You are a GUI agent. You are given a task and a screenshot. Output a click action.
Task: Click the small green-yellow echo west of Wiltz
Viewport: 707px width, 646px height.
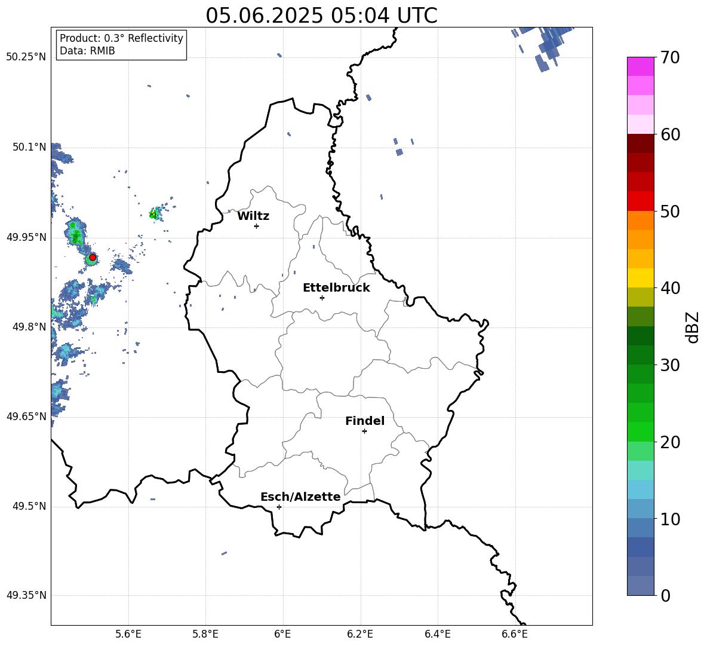click(155, 215)
